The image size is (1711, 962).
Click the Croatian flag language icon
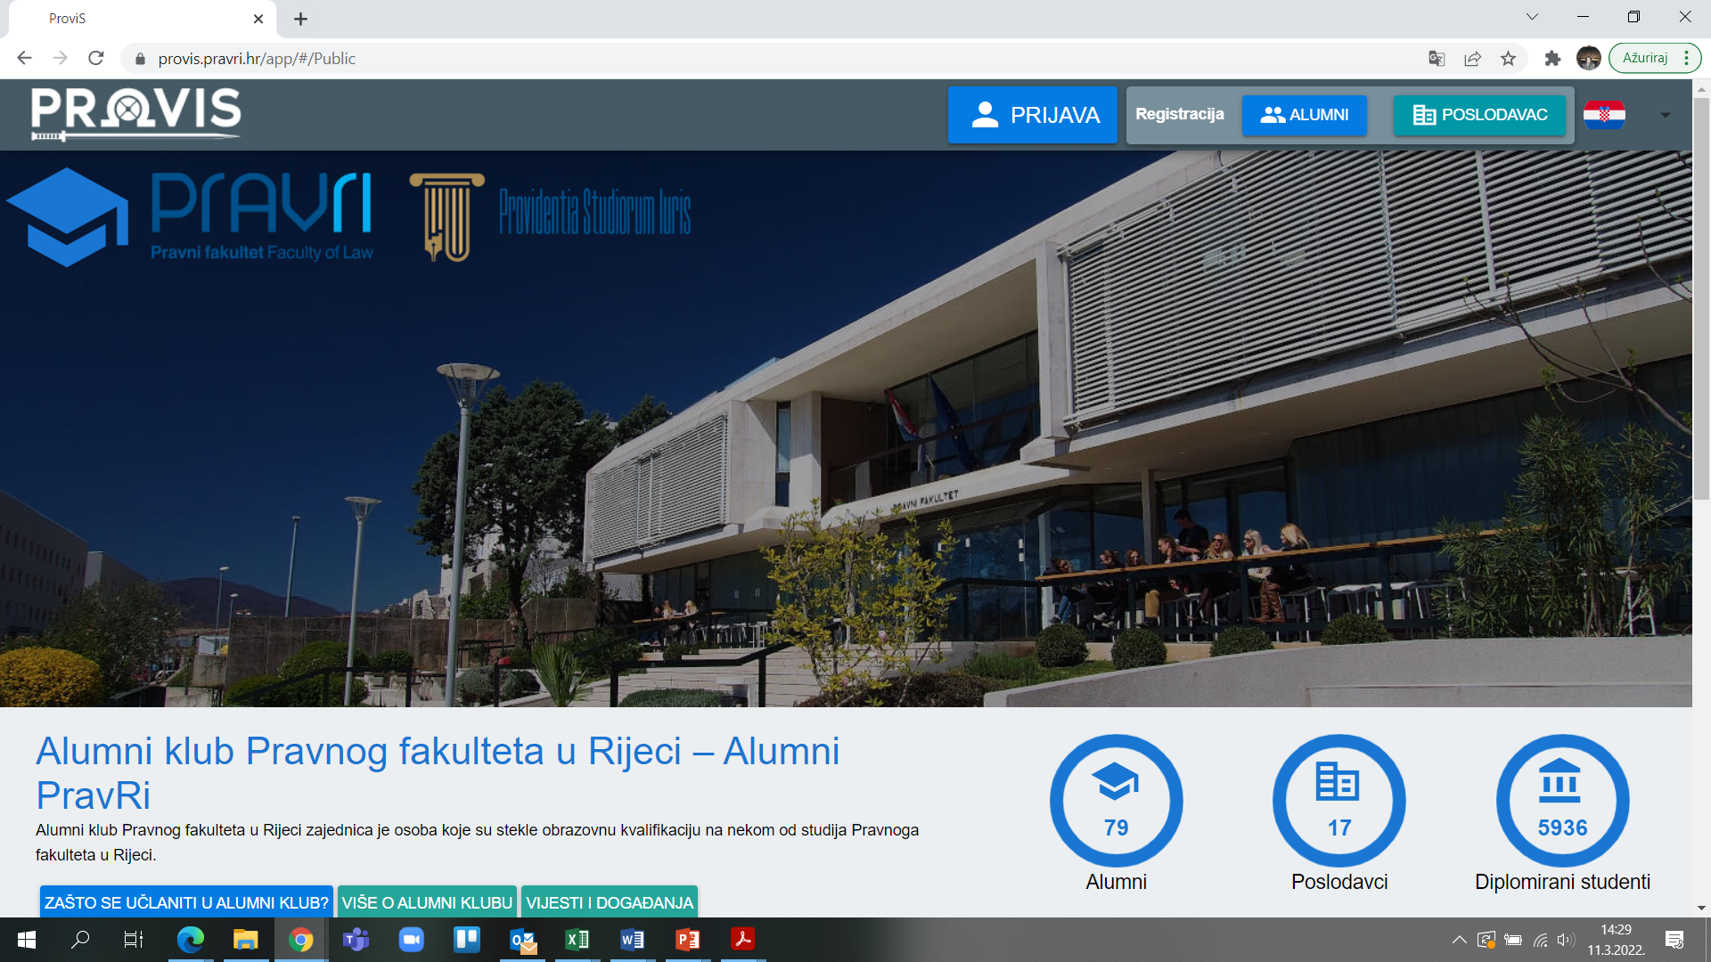1604,115
